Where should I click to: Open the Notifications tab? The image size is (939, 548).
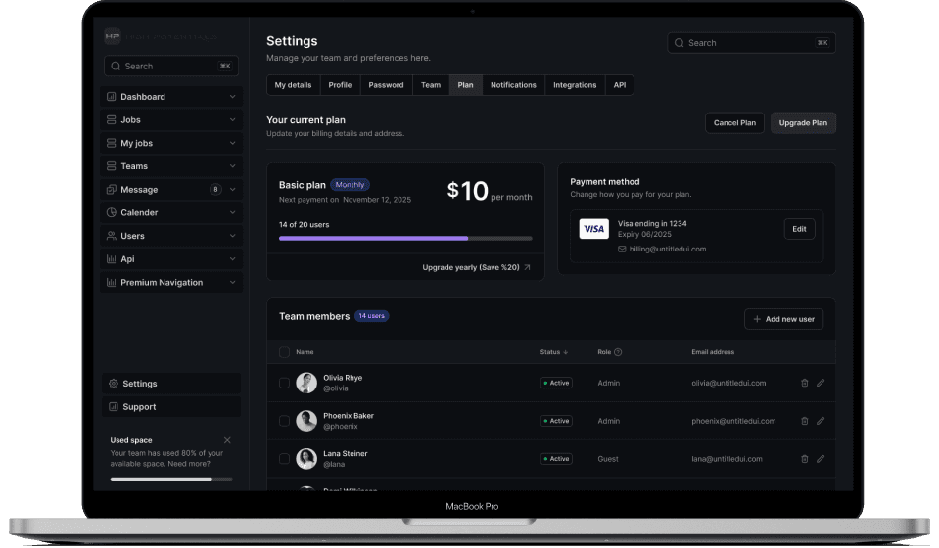(x=514, y=85)
